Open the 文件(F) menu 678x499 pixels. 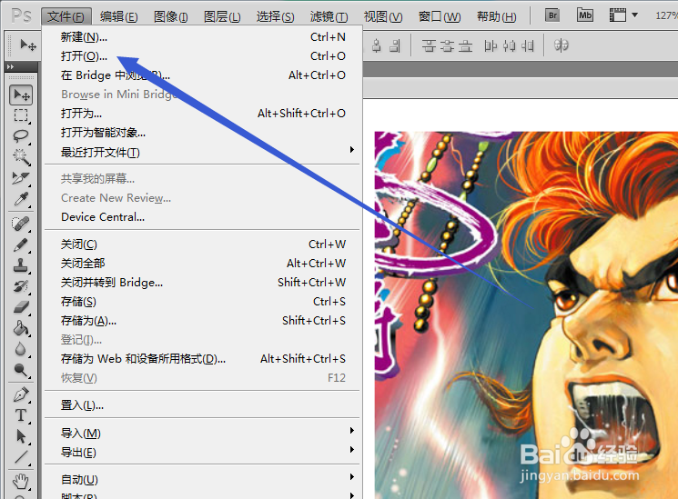coord(66,16)
